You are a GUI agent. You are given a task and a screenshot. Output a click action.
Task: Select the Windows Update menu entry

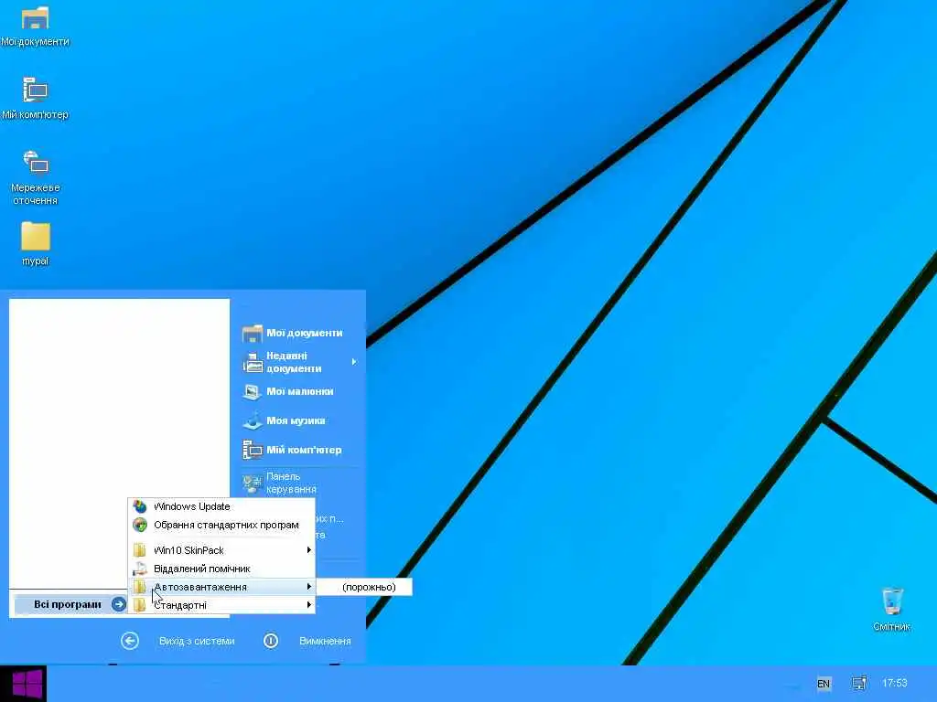221,506
